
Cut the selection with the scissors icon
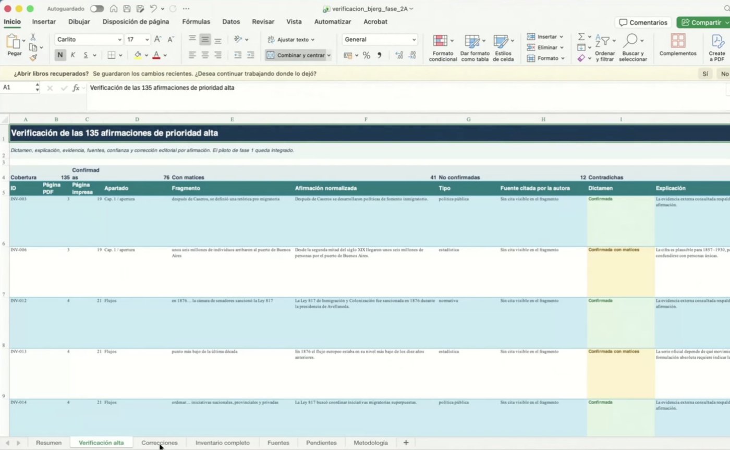point(33,37)
